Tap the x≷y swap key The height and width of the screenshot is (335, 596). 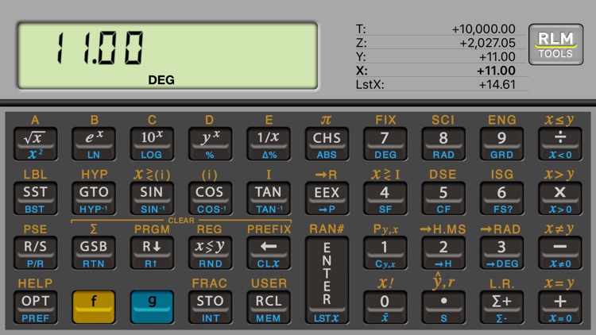pos(210,253)
